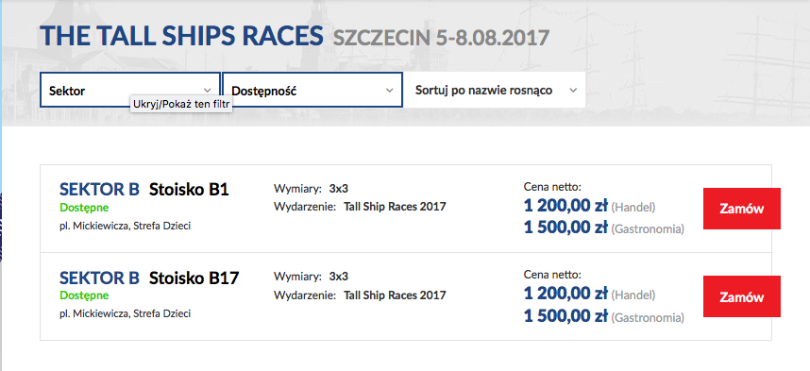Image resolution: width=810 pixels, height=371 pixels.
Task: Click SEKTOR B label of Stoisko B17
Action: click(99, 278)
